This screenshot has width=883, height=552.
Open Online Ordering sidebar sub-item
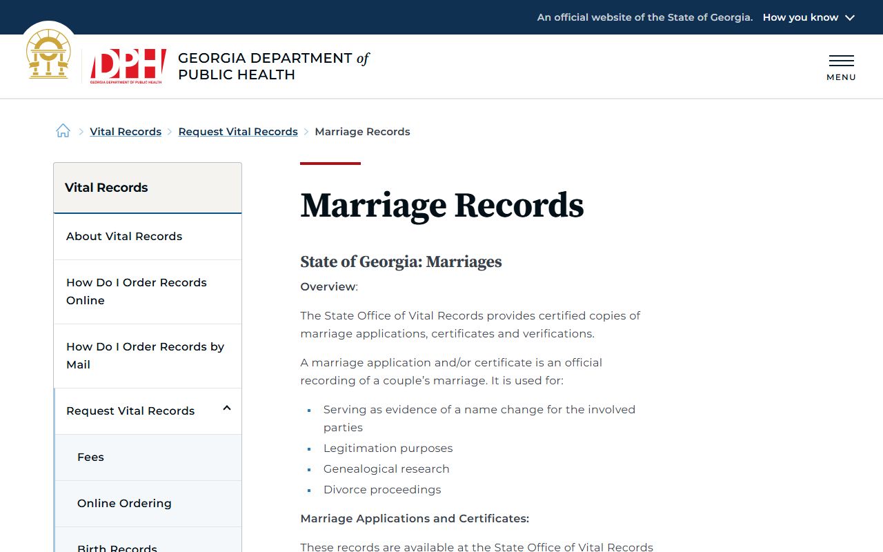[x=148, y=504]
